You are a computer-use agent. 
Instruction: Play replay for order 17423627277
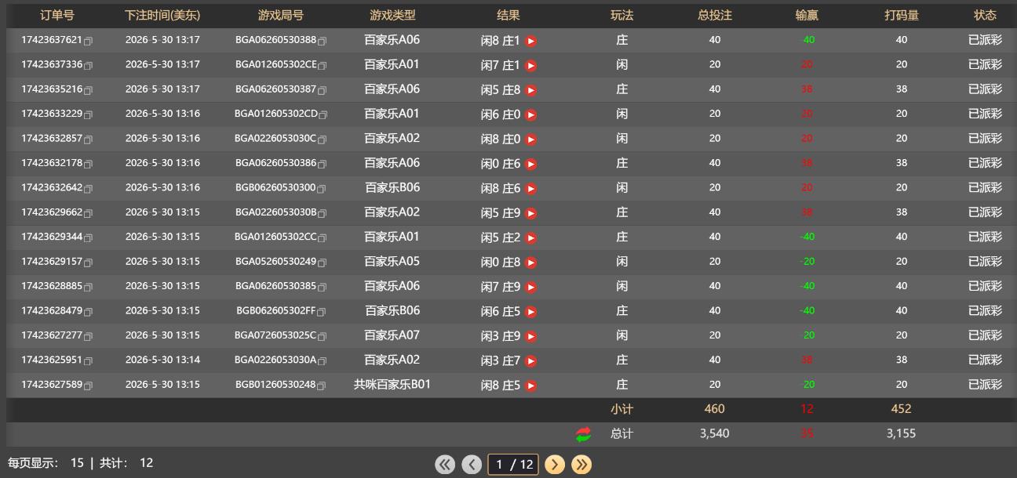point(531,337)
